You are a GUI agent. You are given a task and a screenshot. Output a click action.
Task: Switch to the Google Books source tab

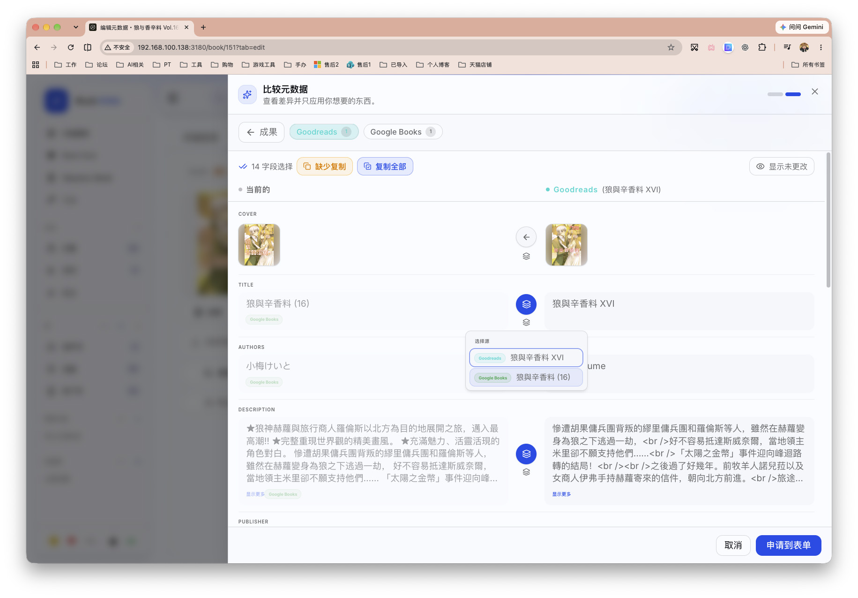coord(403,132)
